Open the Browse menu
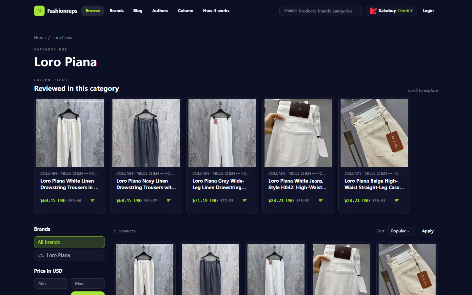 [93, 11]
